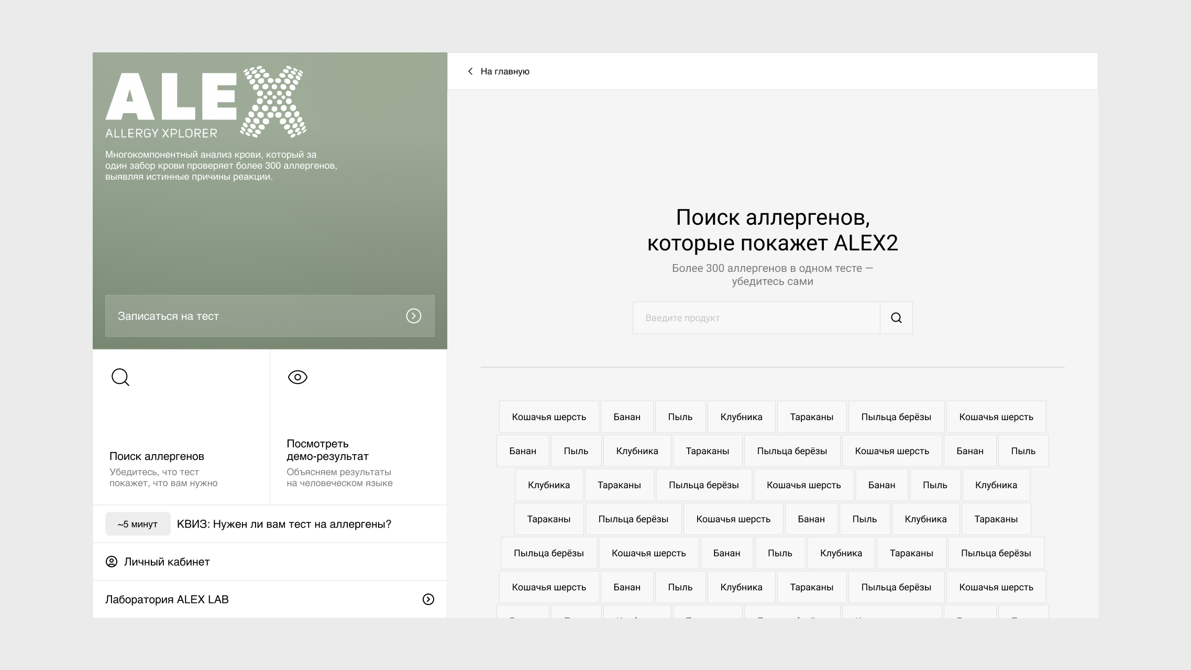Choose Кошачья шерсть tag in the fourth tag row
This screenshot has height=670, width=1191.
click(733, 519)
